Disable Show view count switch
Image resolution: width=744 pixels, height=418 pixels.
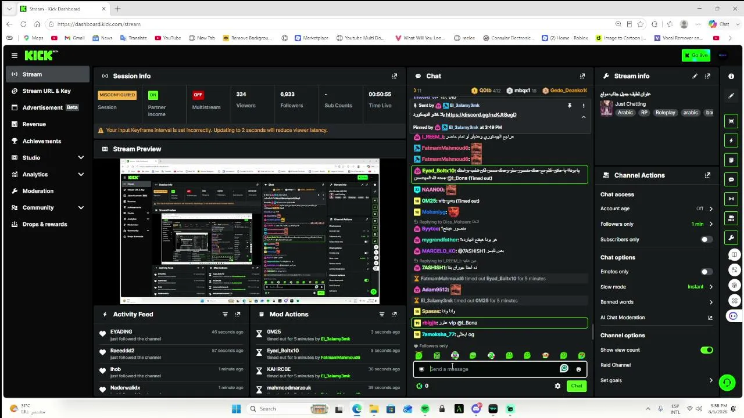[706, 350]
